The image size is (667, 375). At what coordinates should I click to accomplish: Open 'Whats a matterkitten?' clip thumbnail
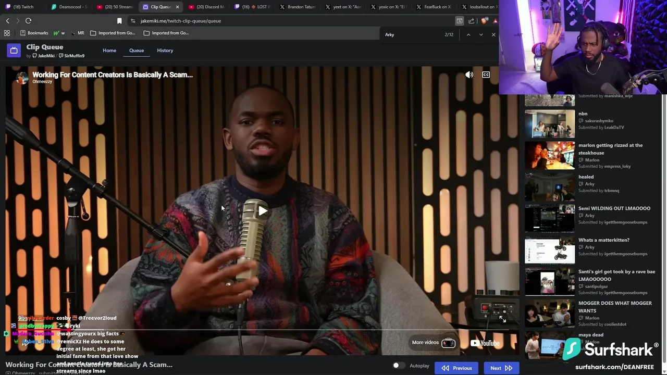coord(550,250)
